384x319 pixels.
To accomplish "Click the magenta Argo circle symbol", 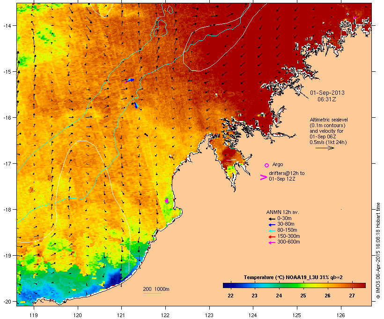I will (267, 165).
